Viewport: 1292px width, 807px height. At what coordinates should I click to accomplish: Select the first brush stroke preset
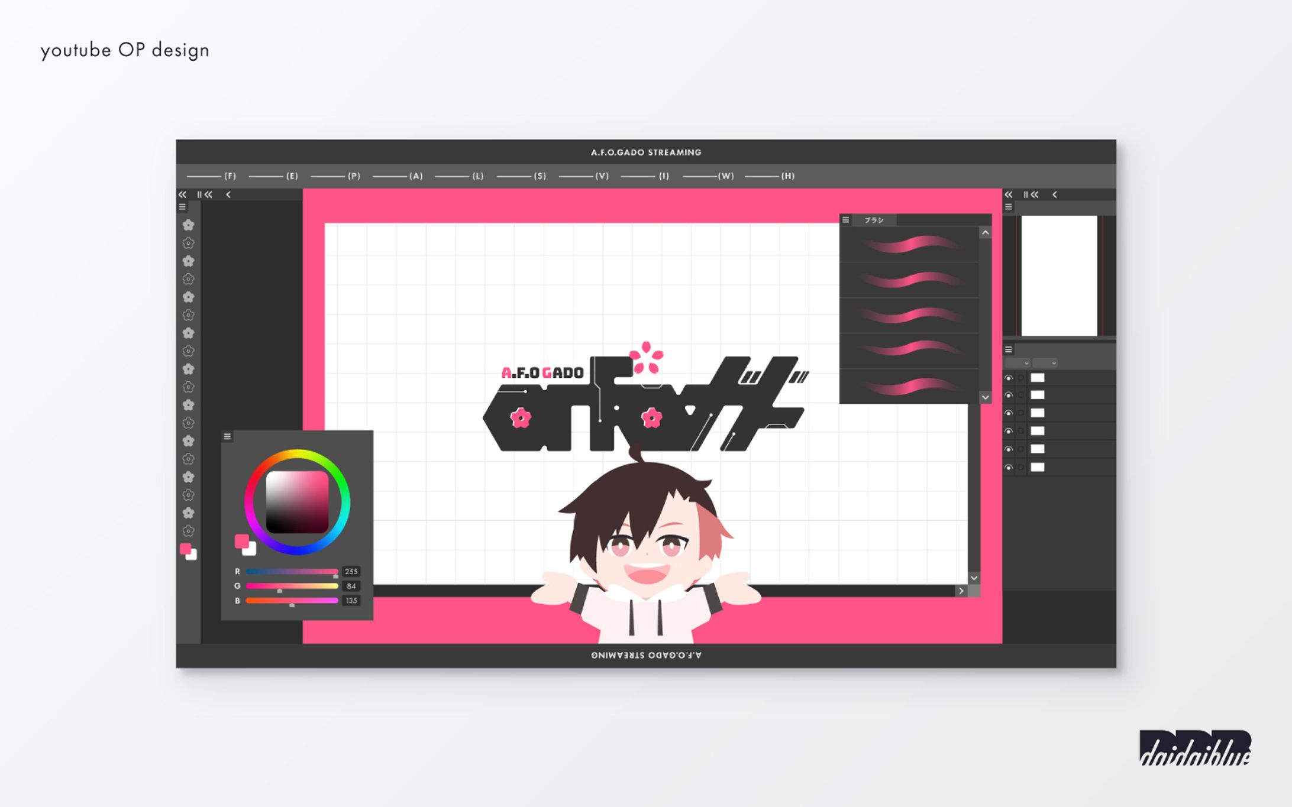tap(909, 244)
